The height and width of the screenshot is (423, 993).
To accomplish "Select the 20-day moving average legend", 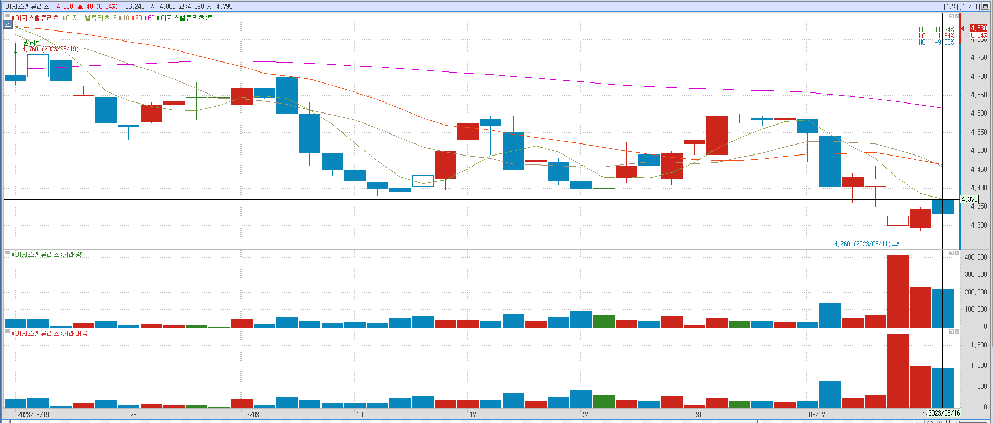I will click(x=138, y=18).
